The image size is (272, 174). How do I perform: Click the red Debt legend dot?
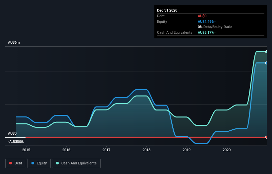pyautogui.click(x=11, y=163)
